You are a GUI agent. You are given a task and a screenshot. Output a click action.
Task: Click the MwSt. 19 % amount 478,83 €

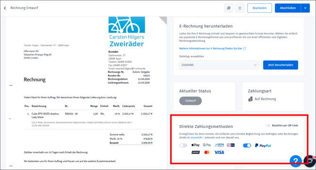click(148, 139)
